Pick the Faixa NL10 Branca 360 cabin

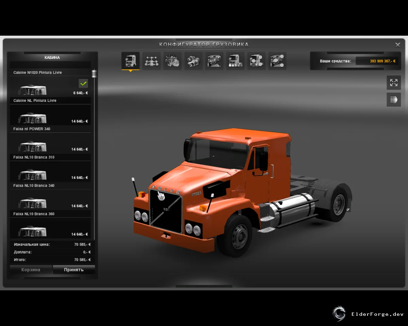[x=50, y=228]
